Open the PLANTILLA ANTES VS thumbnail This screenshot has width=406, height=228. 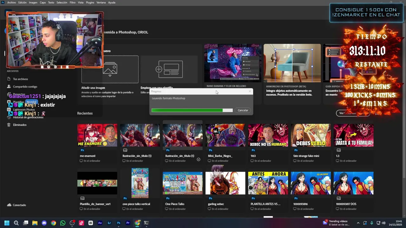[x=268, y=183]
